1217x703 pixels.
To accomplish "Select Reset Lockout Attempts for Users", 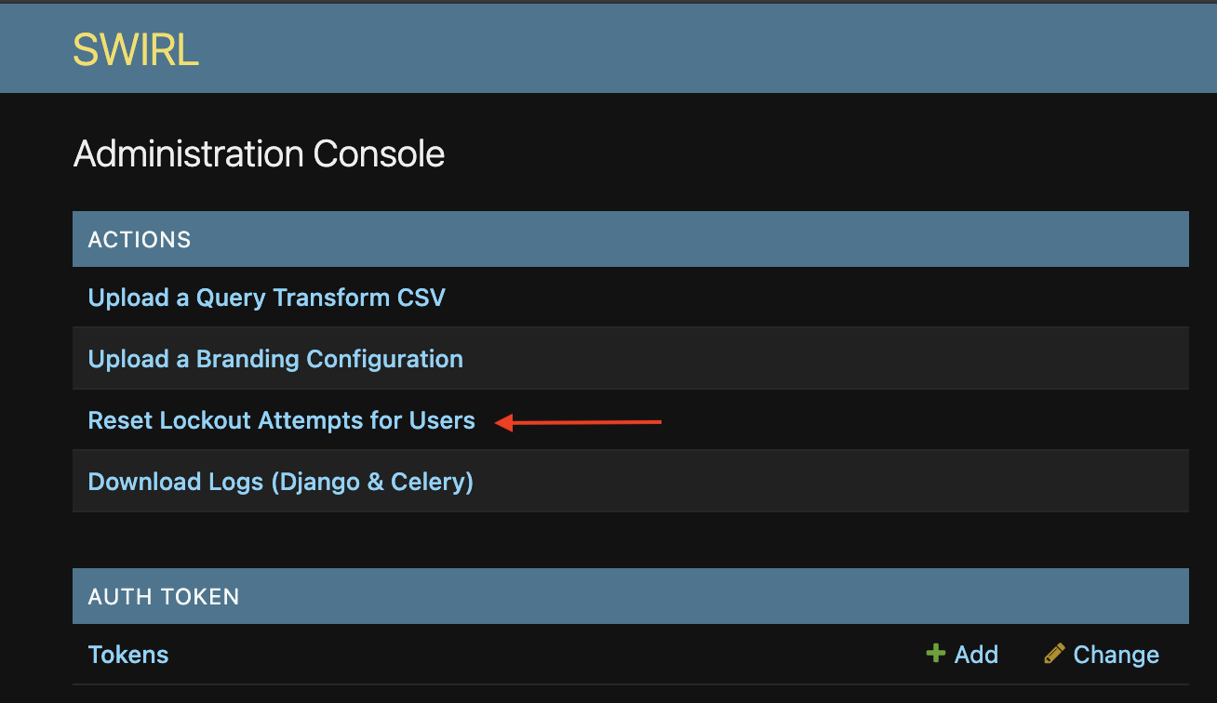I will [282, 420].
